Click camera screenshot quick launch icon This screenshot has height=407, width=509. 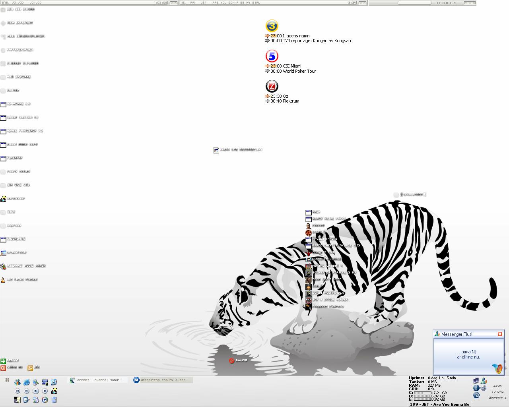[x=54, y=391]
